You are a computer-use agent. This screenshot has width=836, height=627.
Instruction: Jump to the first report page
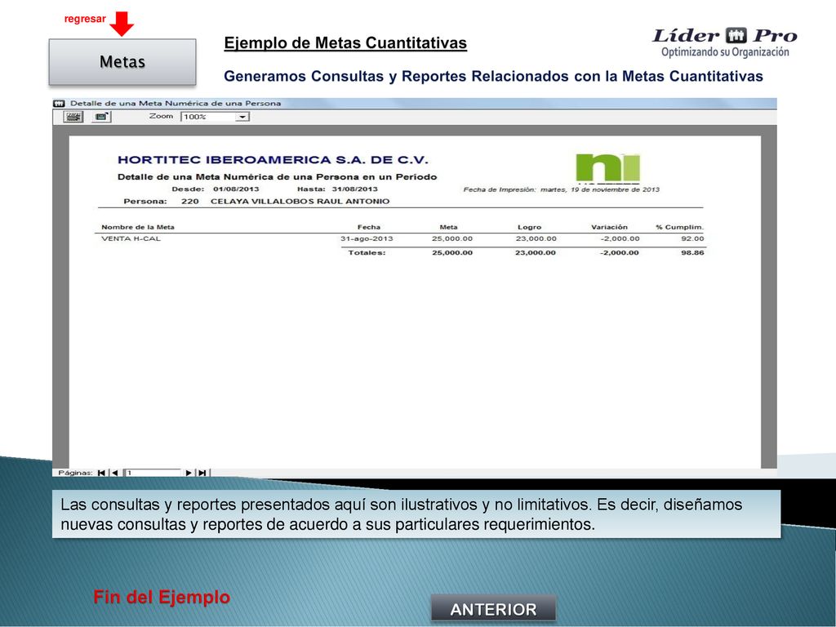[x=101, y=473]
